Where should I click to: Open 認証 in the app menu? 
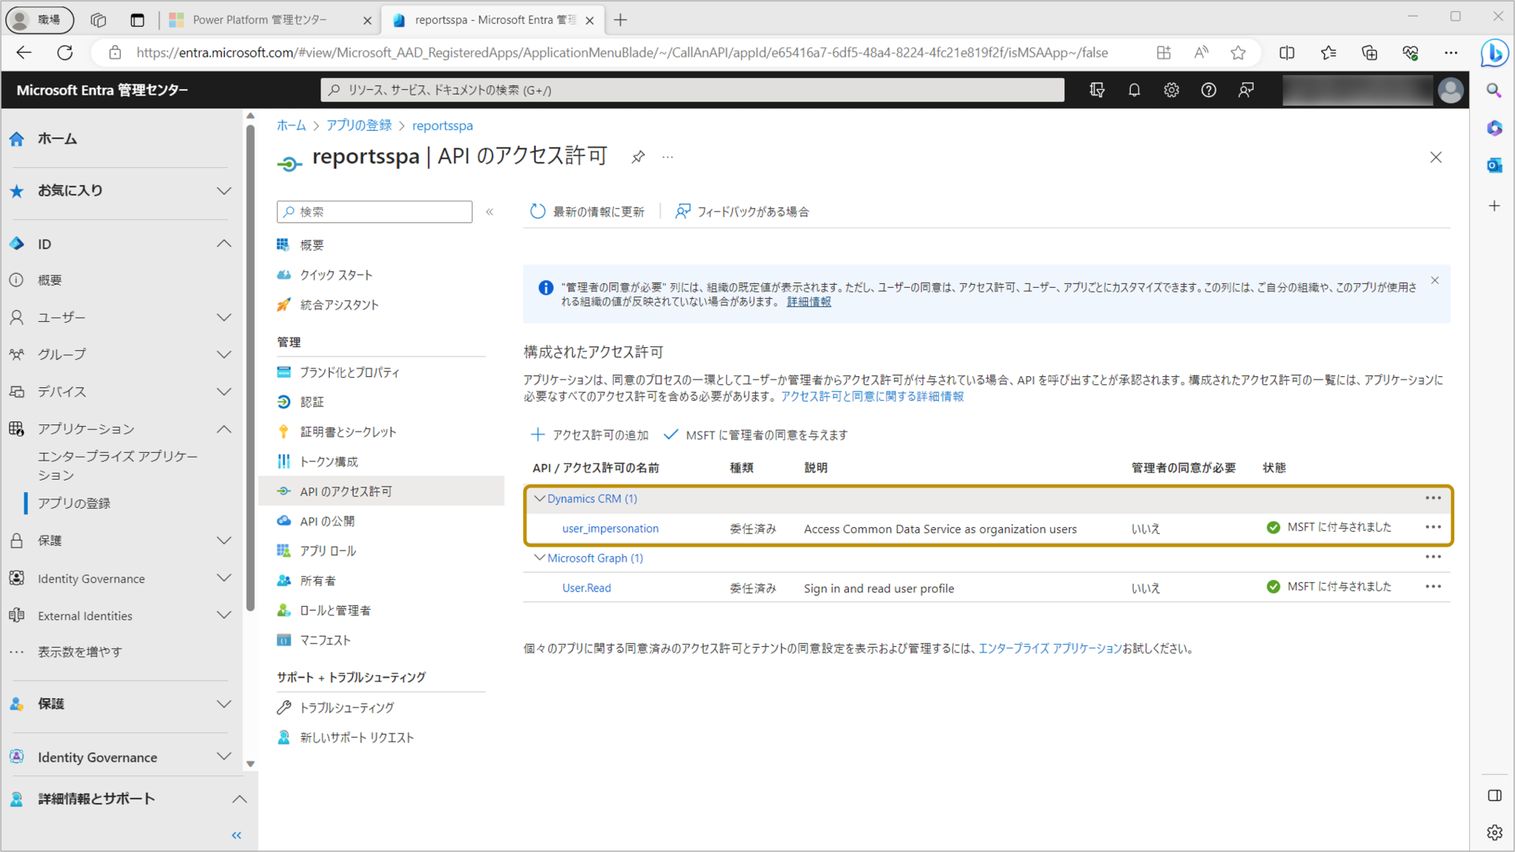311,402
